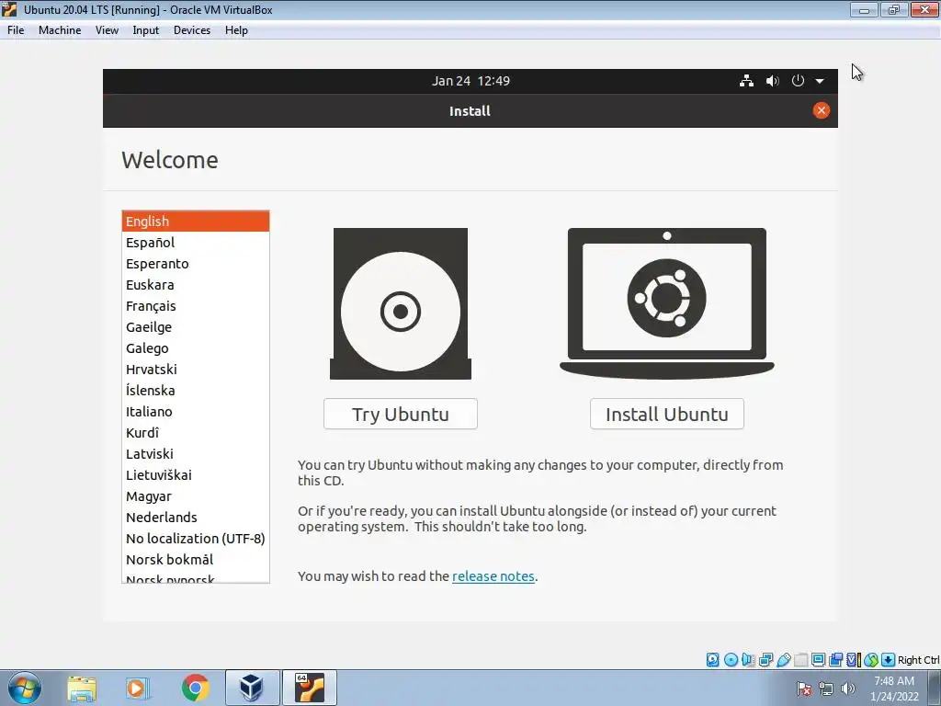Select Norsk bokmål in the language list

click(196, 560)
